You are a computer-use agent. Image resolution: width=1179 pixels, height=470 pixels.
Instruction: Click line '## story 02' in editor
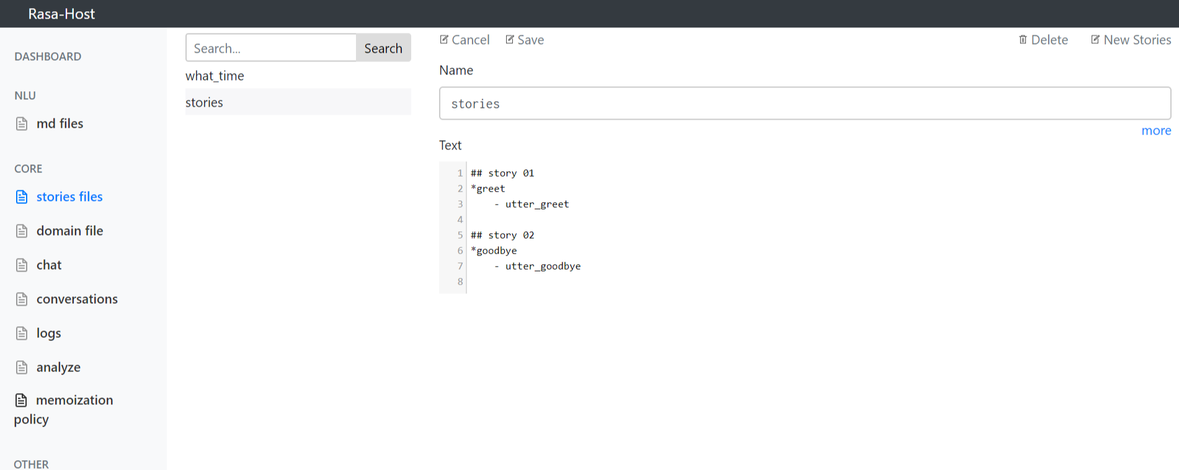click(x=502, y=235)
